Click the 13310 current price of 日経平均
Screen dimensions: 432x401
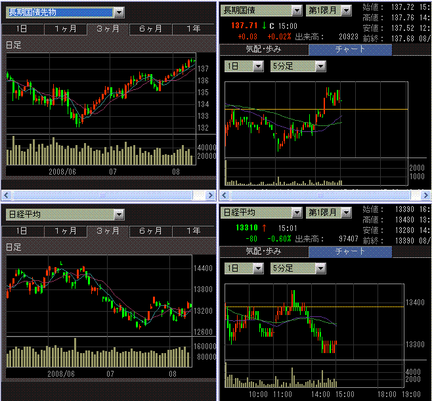247,228
